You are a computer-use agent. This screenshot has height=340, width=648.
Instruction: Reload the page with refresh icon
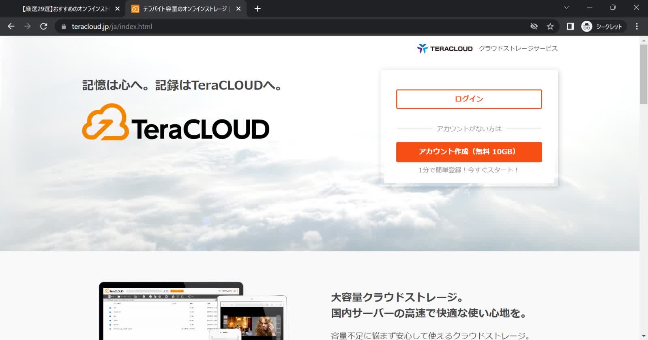pyautogui.click(x=44, y=26)
